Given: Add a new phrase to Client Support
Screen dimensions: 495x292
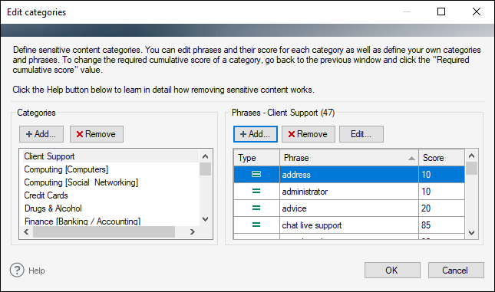Looking at the screenshot, I should pyautogui.click(x=256, y=134).
